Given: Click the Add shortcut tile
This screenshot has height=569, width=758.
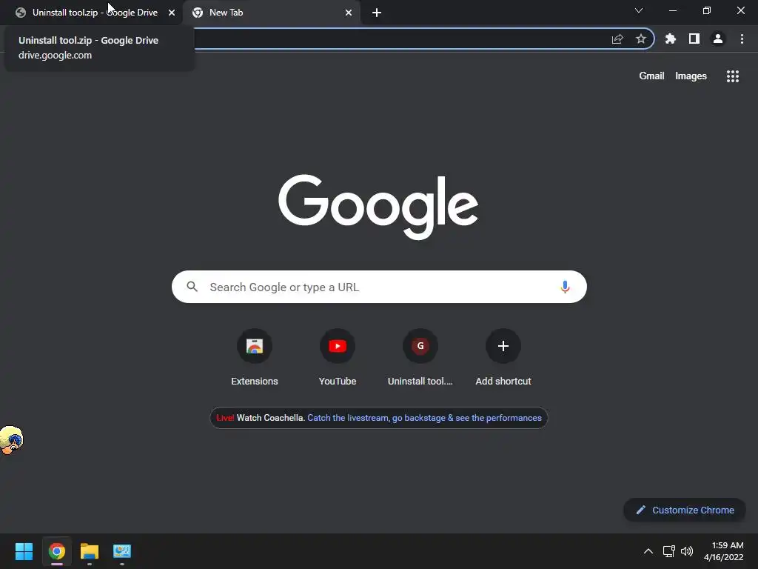Looking at the screenshot, I should (x=503, y=357).
